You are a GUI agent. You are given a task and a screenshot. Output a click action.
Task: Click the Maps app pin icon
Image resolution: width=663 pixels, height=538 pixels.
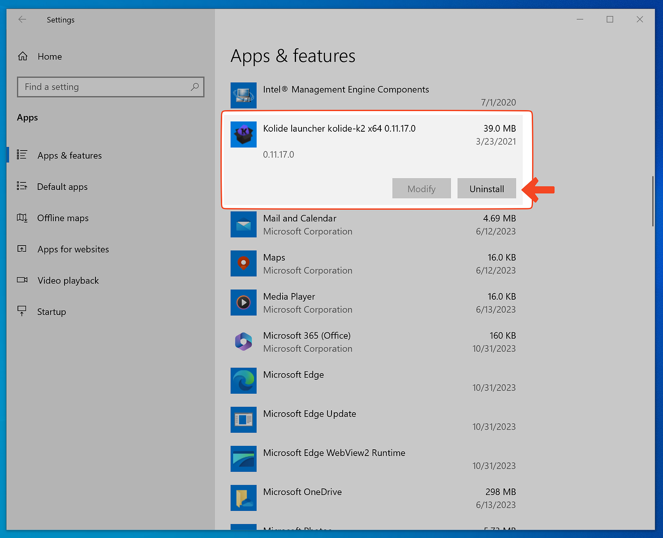tap(243, 263)
